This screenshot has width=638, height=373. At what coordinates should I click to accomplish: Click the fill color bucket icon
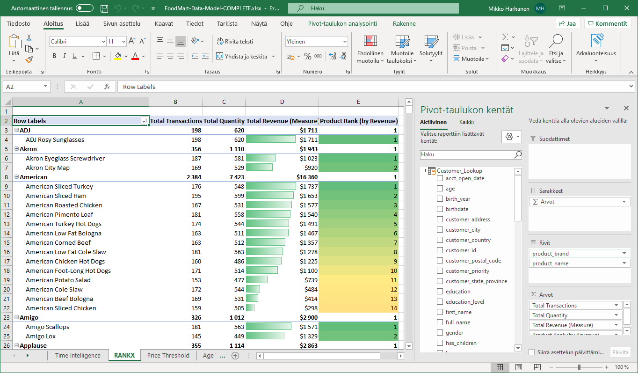pos(118,56)
